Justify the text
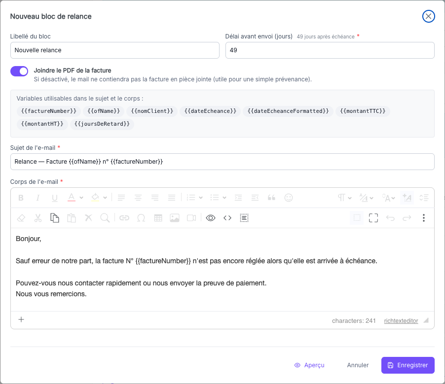 [171, 198]
